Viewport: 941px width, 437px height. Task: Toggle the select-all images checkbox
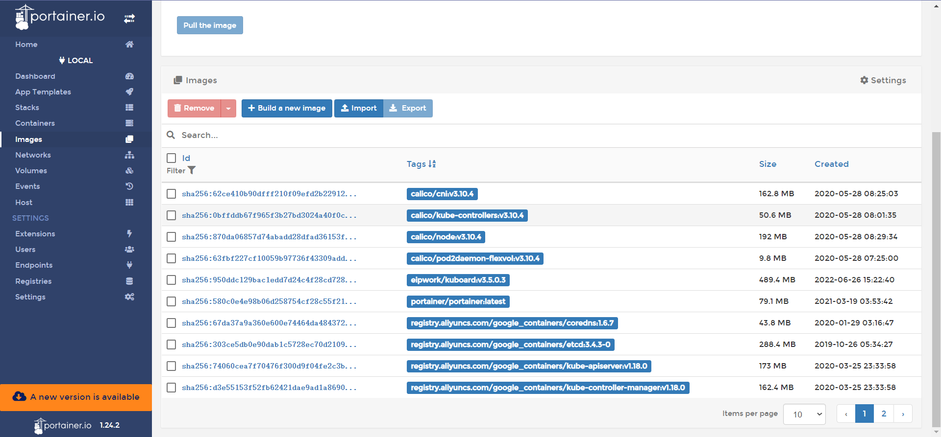[172, 158]
